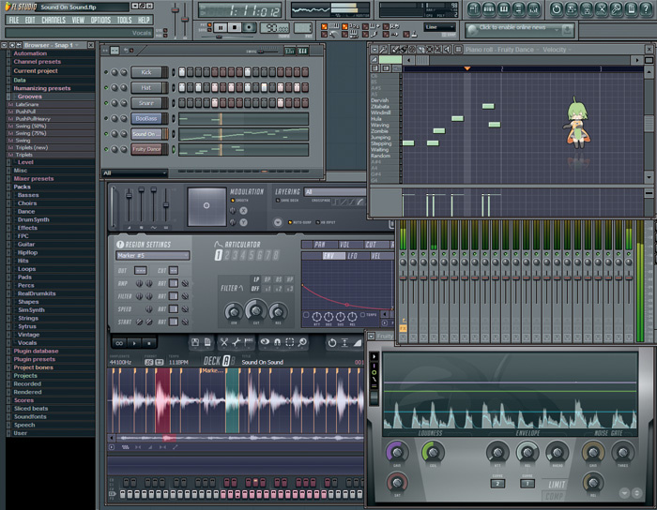Click Slicex normalize height icon
Viewport: 657px width, 510px height.
[x=344, y=343]
